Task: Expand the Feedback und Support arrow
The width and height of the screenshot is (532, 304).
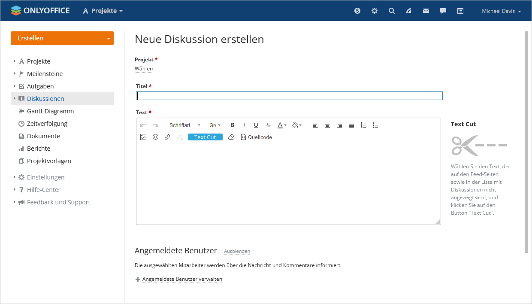Action: 14,202
